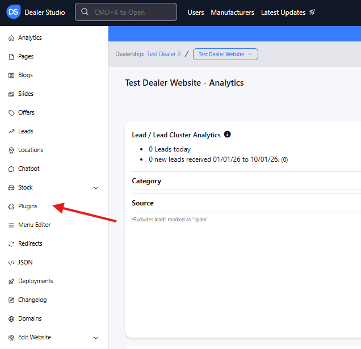361x349 pixels.
Task: Click the Deployments rocket icon in sidebar
Action: 11,281
